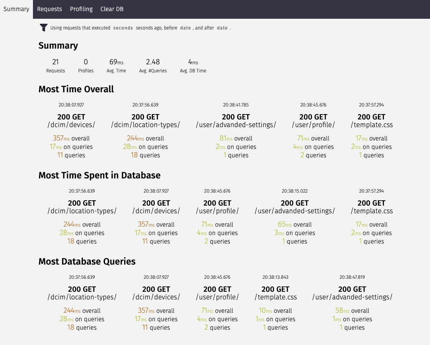Click the Clear DB action

coord(112,9)
